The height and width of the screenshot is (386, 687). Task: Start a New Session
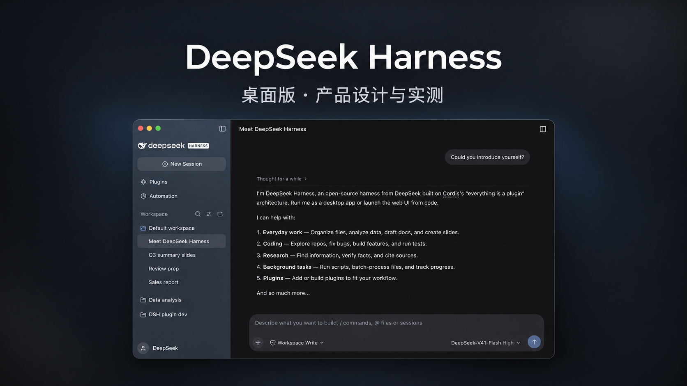click(182, 164)
